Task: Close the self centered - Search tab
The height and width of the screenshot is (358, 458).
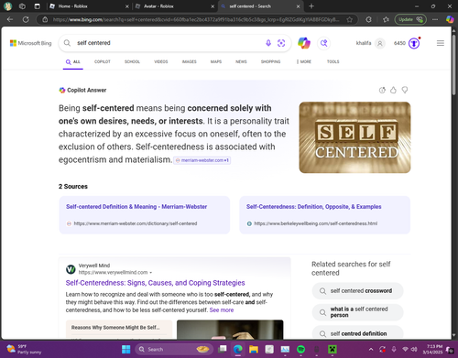Action: pos(299,6)
